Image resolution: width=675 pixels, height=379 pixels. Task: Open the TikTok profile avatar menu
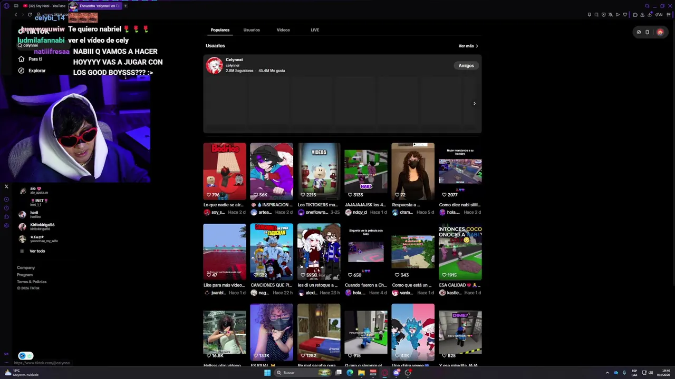coord(660,32)
